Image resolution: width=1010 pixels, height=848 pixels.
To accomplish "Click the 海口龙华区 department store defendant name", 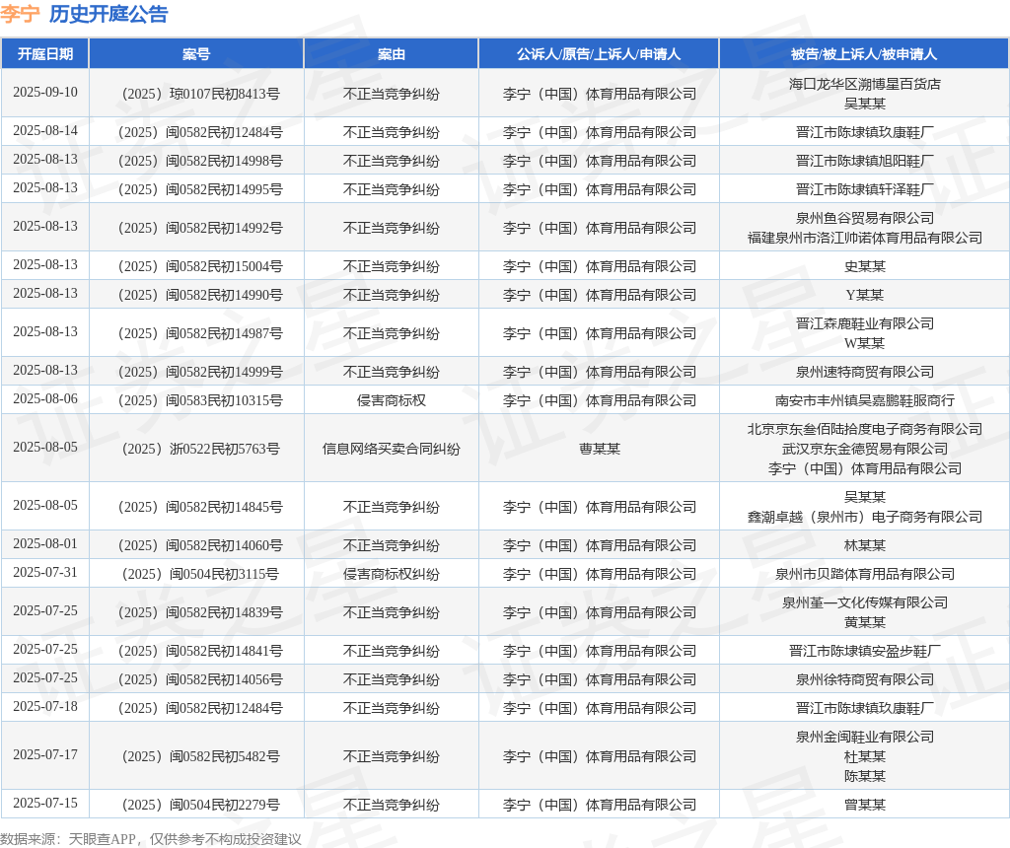I will (864, 84).
